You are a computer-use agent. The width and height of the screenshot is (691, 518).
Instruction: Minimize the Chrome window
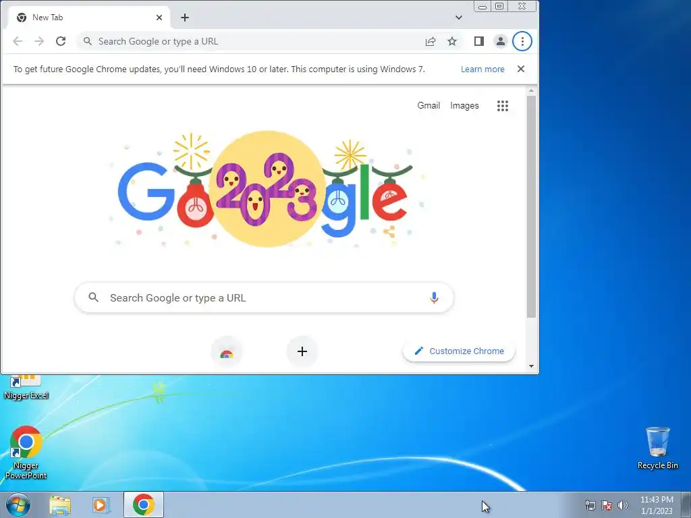pyautogui.click(x=482, y=6)
